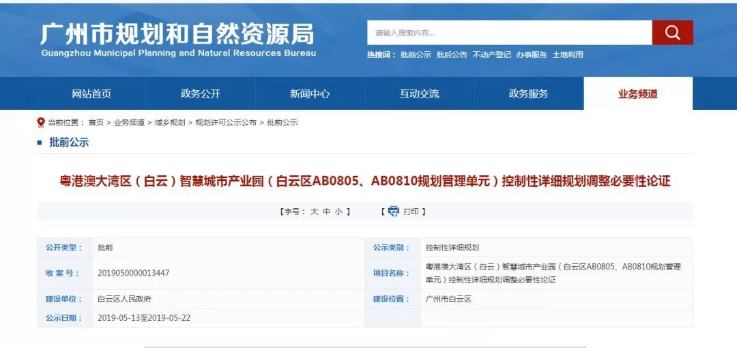The height and width of the screenshot is (348, 737).
Task: Select the 政务服务 navigation tab
Action: [x=528, y=94]
